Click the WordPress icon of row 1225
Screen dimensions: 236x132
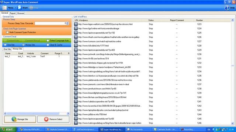click(x=76, y=33)
